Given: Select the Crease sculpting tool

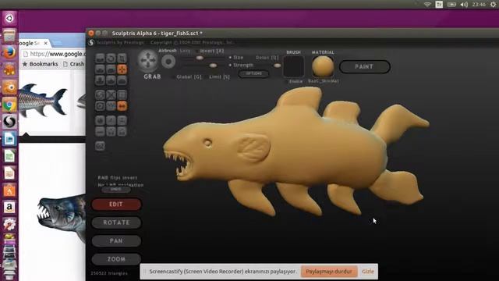Looking at the screenshot, I should coord(100,59).
